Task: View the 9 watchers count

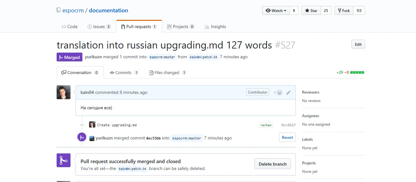Action: click(294, 10)
